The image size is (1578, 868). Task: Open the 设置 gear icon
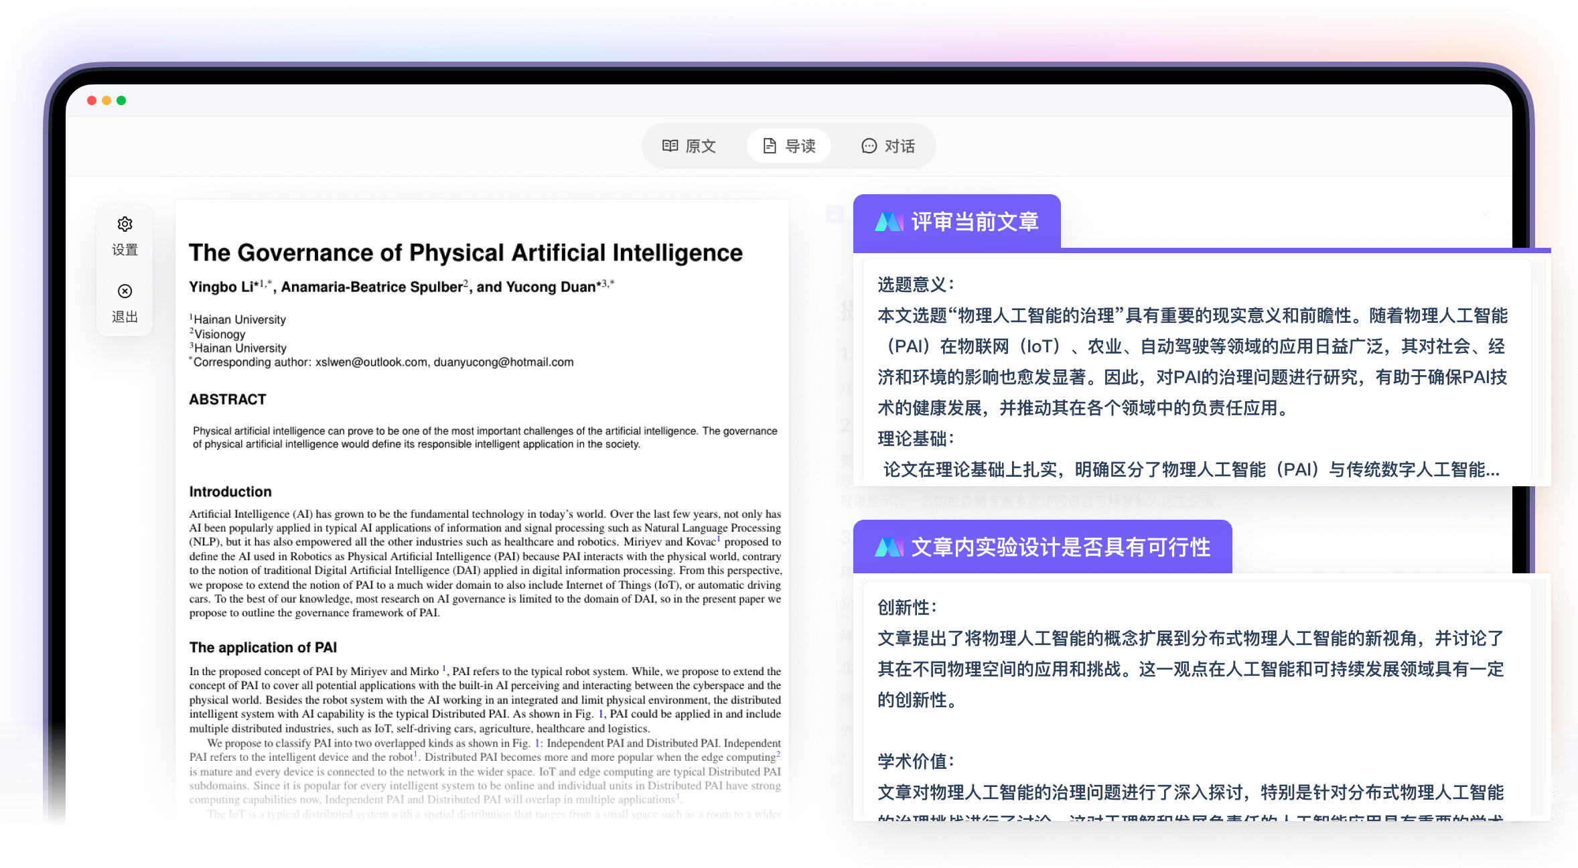(x=125, y=224)
